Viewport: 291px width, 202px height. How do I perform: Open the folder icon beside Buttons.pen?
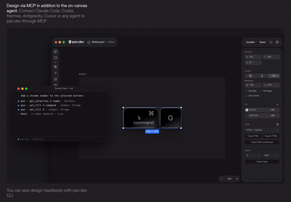tap(89, 42)
